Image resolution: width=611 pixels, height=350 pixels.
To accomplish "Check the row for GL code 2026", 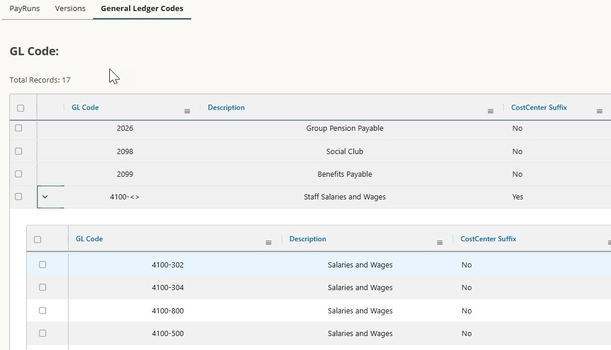I will [x=19, y=128].
